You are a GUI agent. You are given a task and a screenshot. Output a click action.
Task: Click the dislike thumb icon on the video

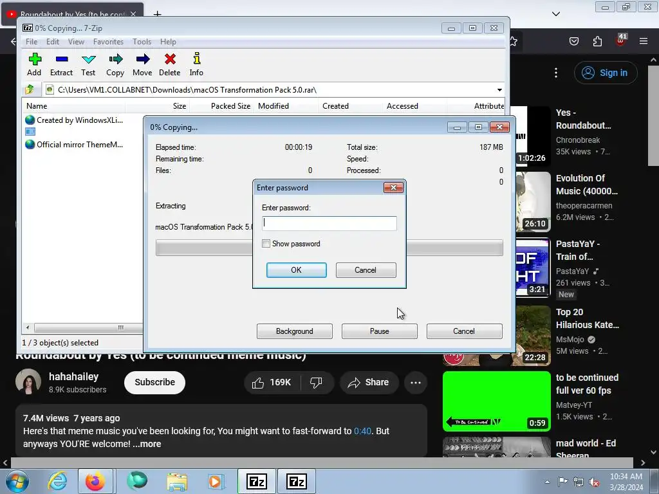pyautogui.click(x=316, y=382)
